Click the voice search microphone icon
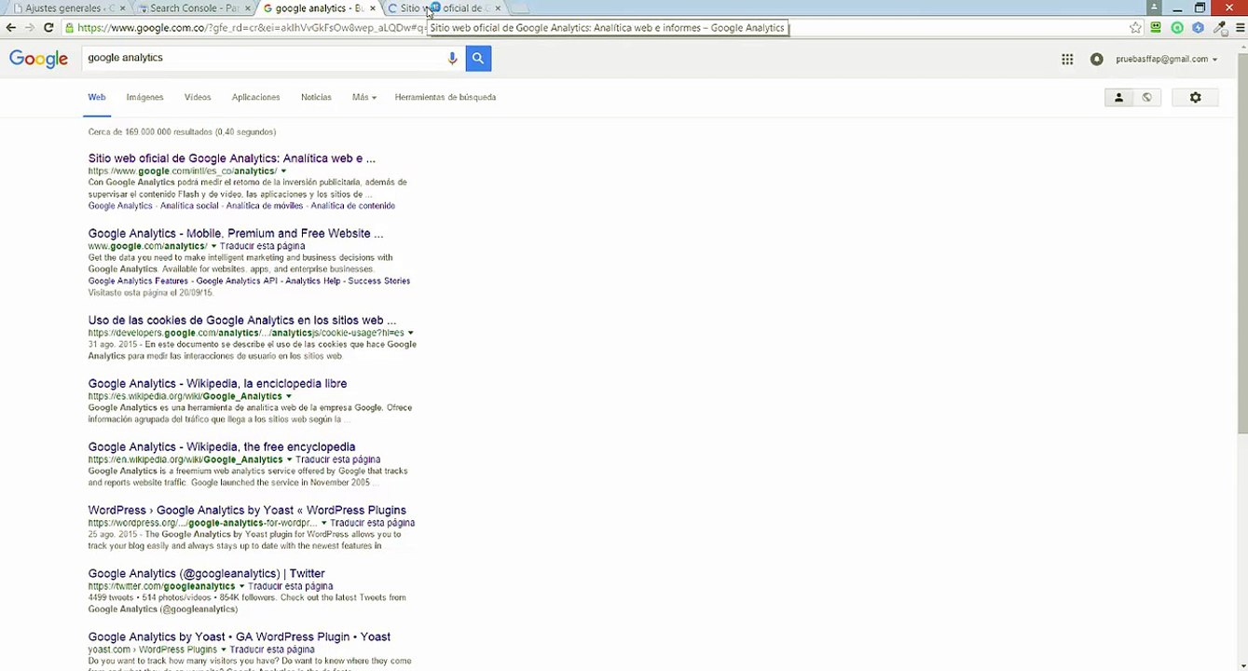1248x671 pixels. pos(452,58)
